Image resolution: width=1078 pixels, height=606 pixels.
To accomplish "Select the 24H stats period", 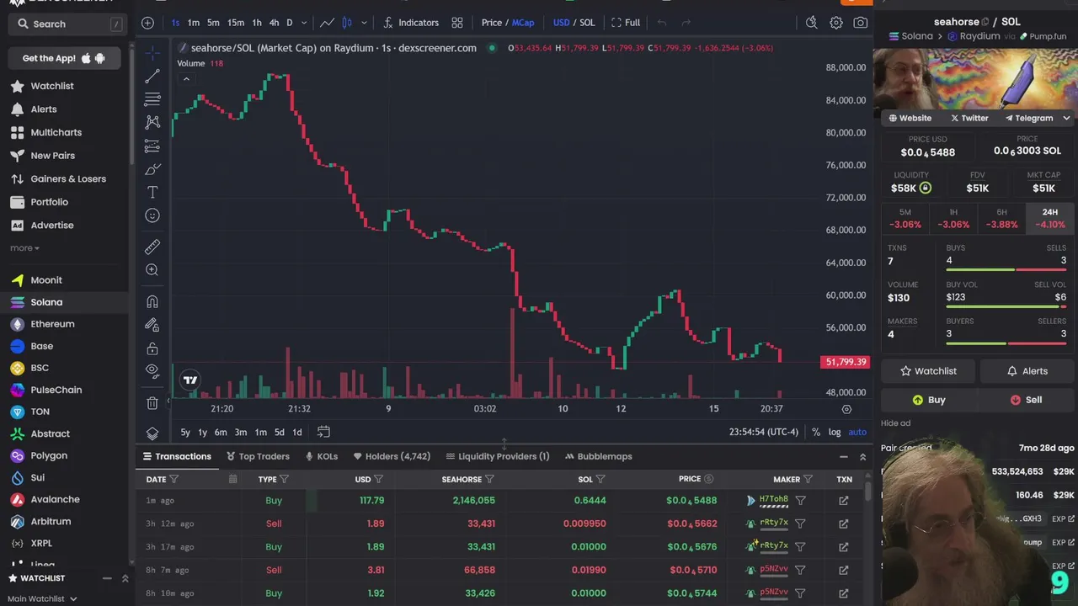I will point(1049,219).
